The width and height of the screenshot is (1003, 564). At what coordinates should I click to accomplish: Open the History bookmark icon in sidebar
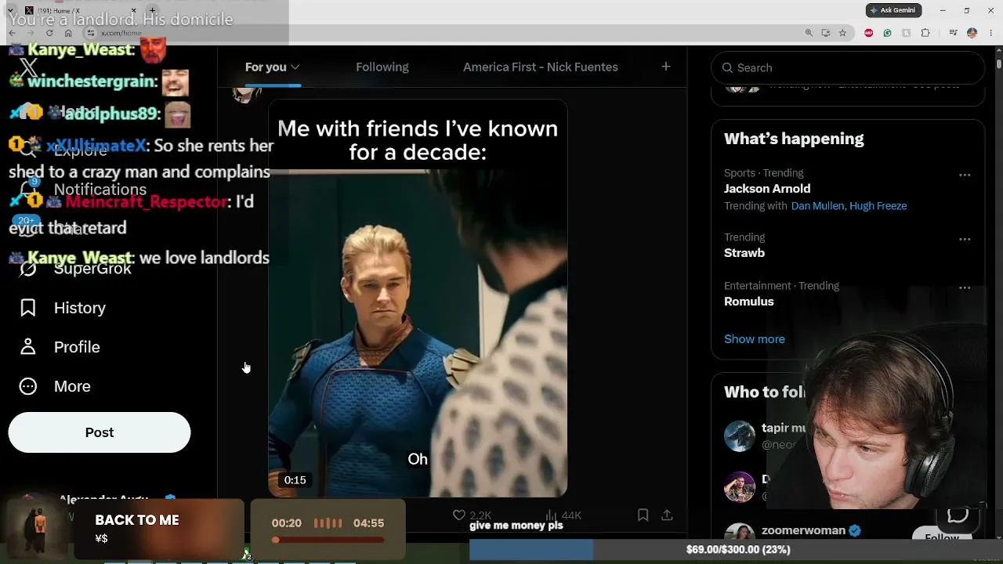point(28,308)
